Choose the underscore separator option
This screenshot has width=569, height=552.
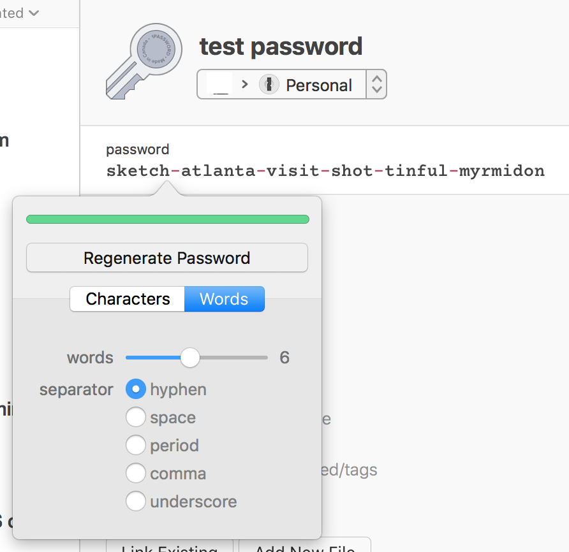tap(136, 502)
